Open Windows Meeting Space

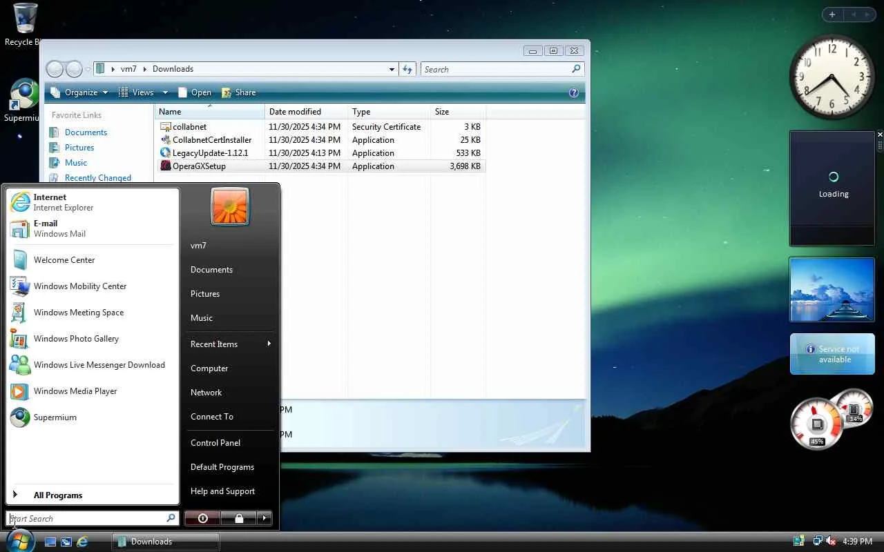93,313
